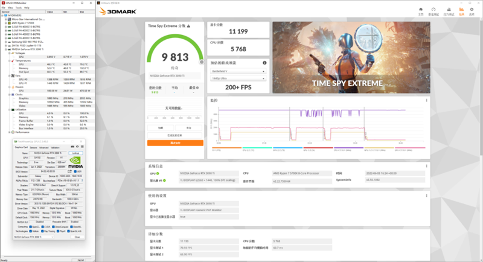
Task: Open the monitoring panel's three-dot menu
Action: click(427, 100)
